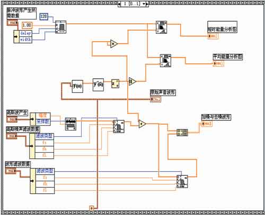Select the pulse pattern generator VI icon
The width and height of the screenshot is (265, 215).
point(61,27)
